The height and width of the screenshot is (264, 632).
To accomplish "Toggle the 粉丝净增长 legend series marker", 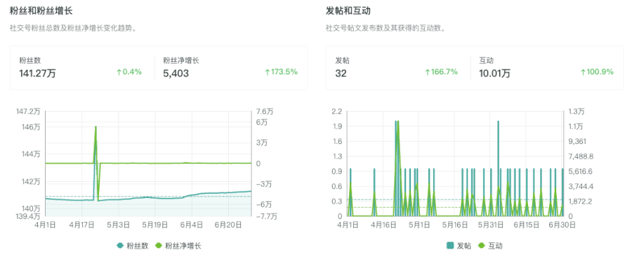I will [x=159, y=246].
